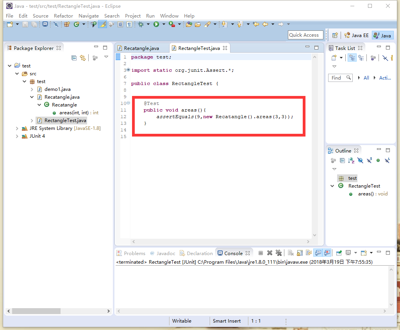Click the New file toolbar icon
The height and width of the screenshot is (330, 400).
10,24
